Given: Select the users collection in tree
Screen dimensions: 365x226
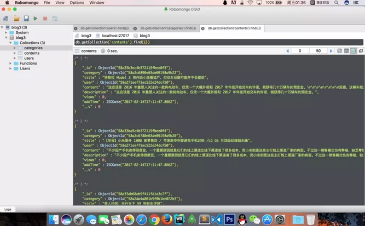Looking at the screenshot, I should click(x=29, y=58).
